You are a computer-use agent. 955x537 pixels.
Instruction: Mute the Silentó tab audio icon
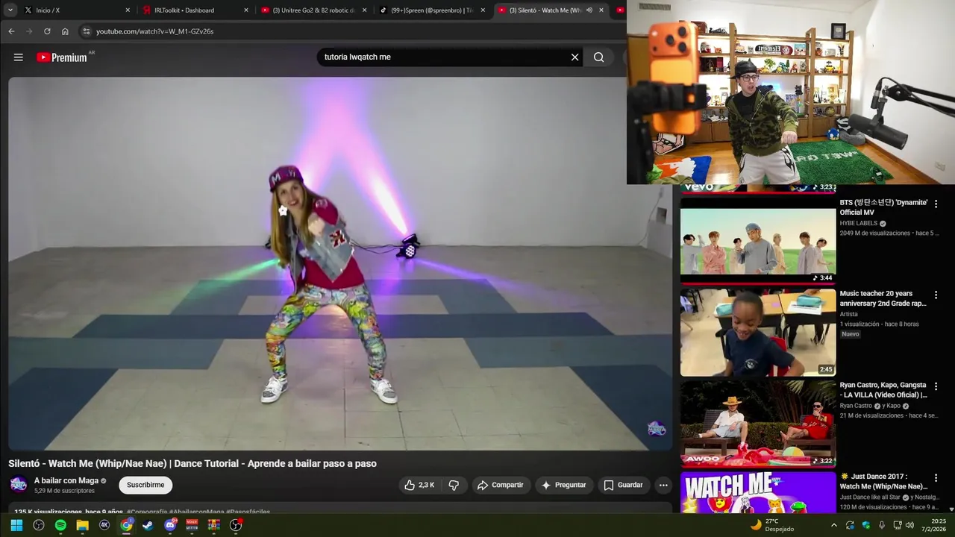pyautogui.click(x=589, y=10)
